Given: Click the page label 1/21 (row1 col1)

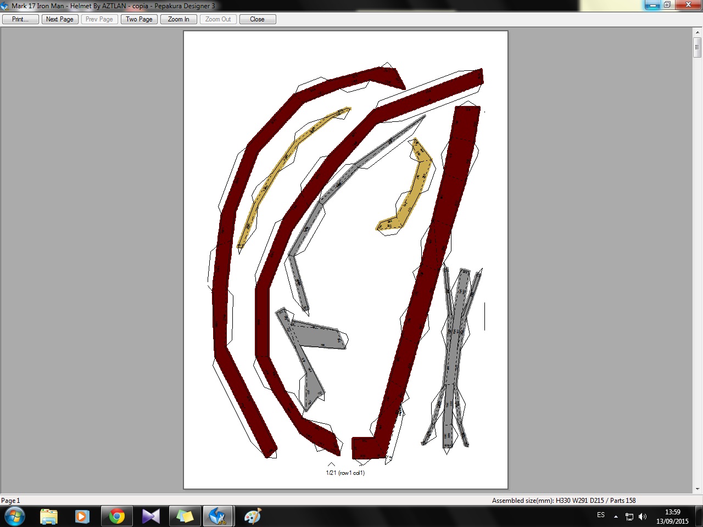Looking at the screenshot, I should point(345,473).
